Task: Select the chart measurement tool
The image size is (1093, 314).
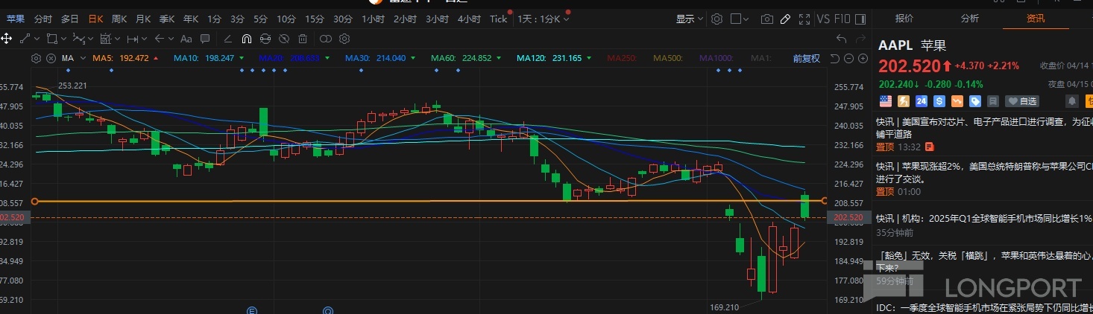Action: point(106,39)
